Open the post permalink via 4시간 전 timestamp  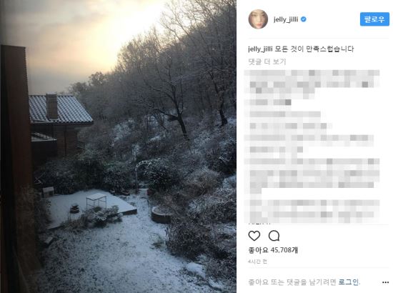pyautogui.click(x=257, y=262)
